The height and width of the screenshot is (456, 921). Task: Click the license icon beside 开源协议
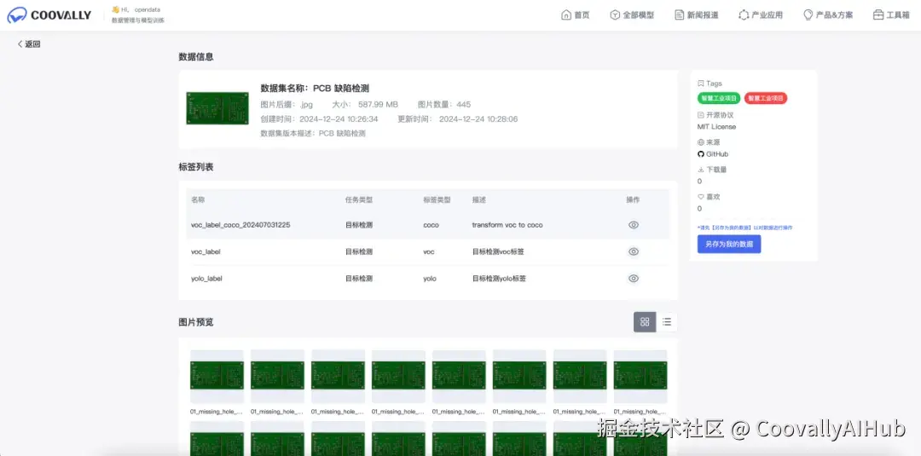pyautogui.click(x=701, y=115)
